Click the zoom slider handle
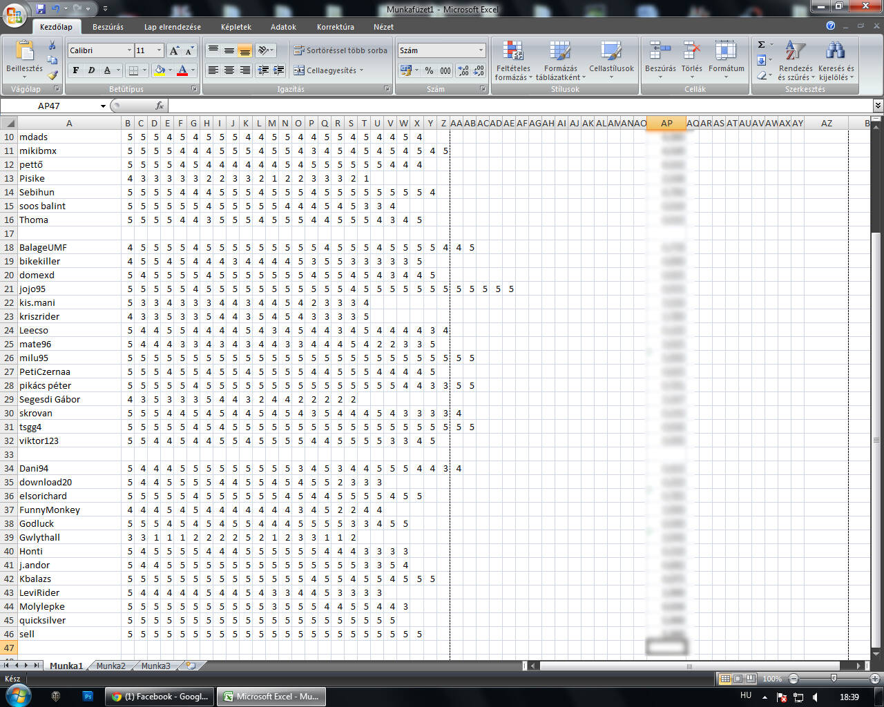The height and width of the screenshot is (707, 884). point(834,679)
